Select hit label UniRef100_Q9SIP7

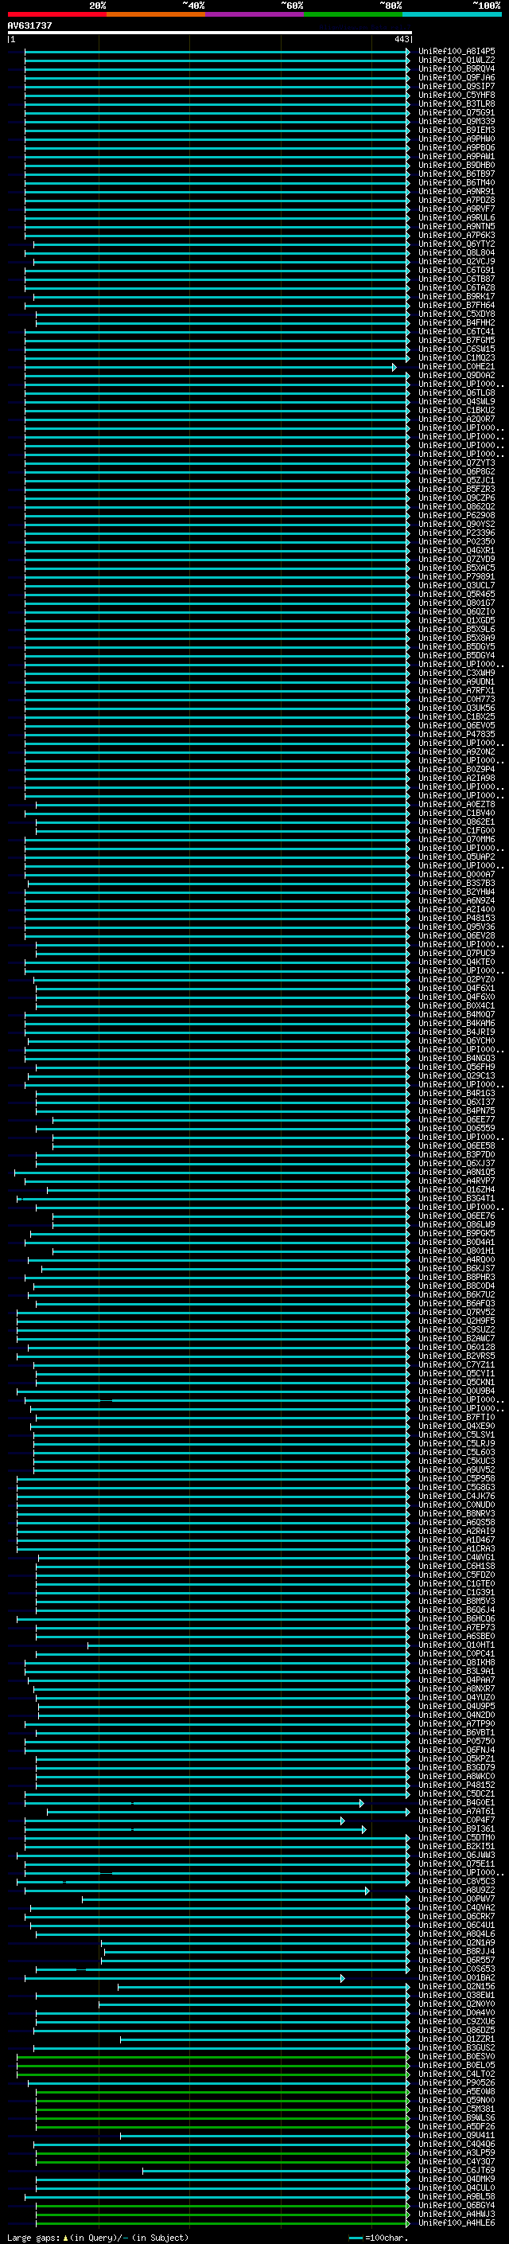click(457, 86)
